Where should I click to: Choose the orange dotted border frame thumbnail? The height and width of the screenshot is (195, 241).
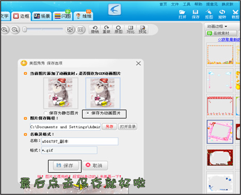click(x=220, y=55)
